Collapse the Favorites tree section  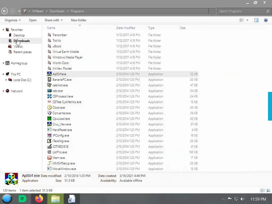click(3, 30)
